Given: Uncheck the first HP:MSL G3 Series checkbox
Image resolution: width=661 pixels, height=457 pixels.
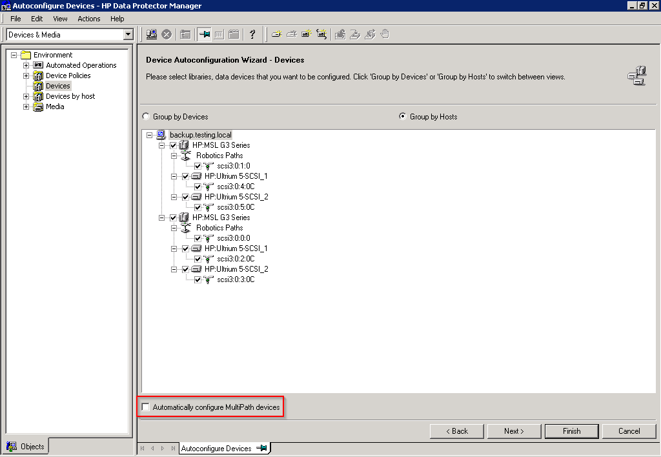Looking at the screenshot, I should [x=173, y=145].
